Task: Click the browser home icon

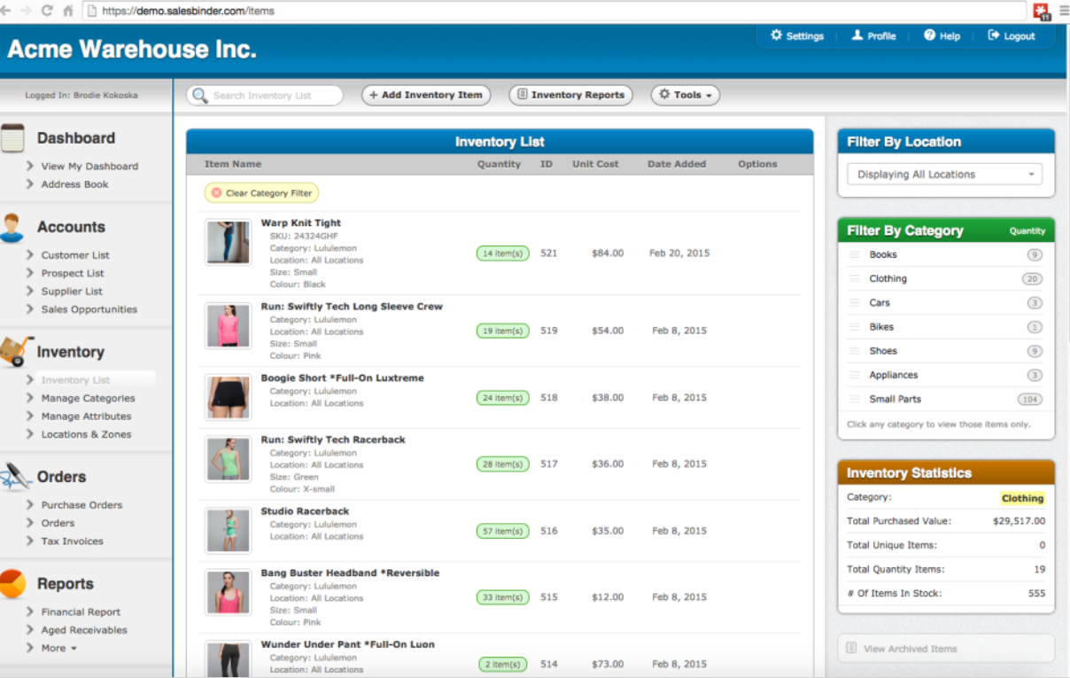Action: (x=68, y=12)
